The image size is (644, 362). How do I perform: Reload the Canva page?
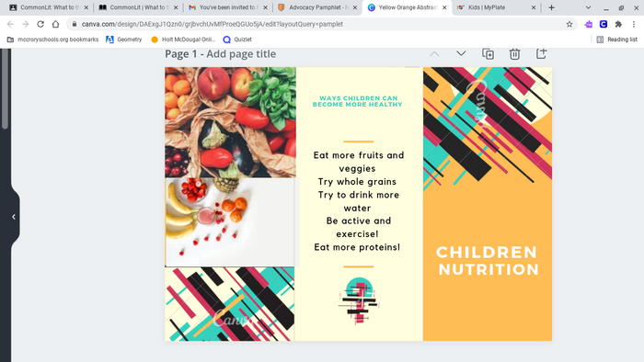pyautogui.click(x=40, y=24)
